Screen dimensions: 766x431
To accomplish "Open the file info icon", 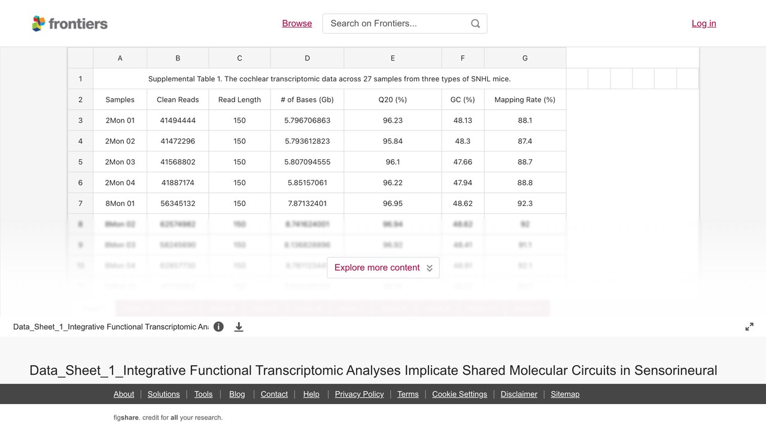I will [x=218, y=327].
